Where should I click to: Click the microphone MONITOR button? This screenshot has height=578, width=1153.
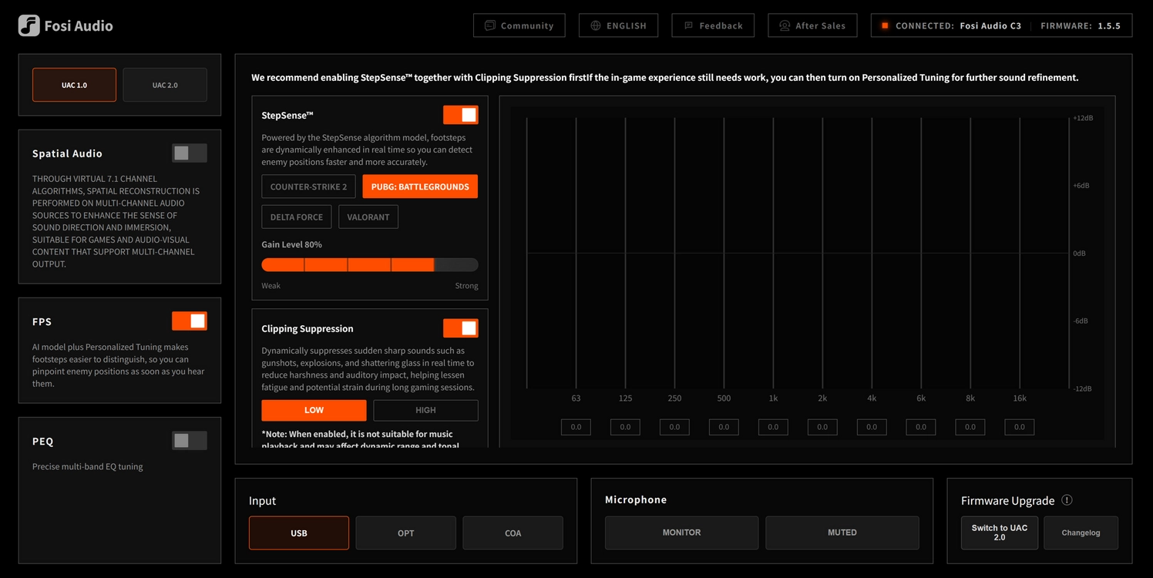[681, 533]
